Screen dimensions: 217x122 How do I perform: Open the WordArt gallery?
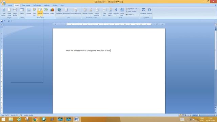pos(116,12)
